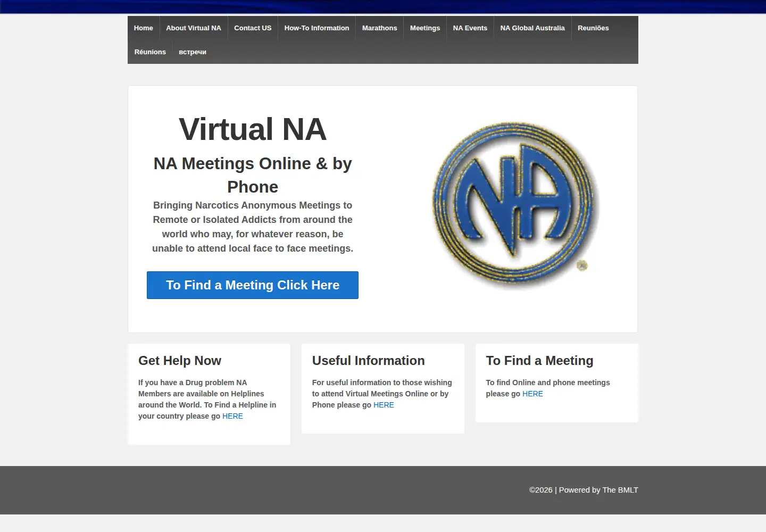This screenshot has width=766, height=532.
Task: Open NA Events from the navigation
Action: [x=470, y=28]
